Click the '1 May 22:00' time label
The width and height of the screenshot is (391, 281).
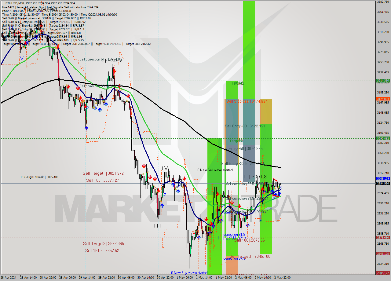point(223,278)
